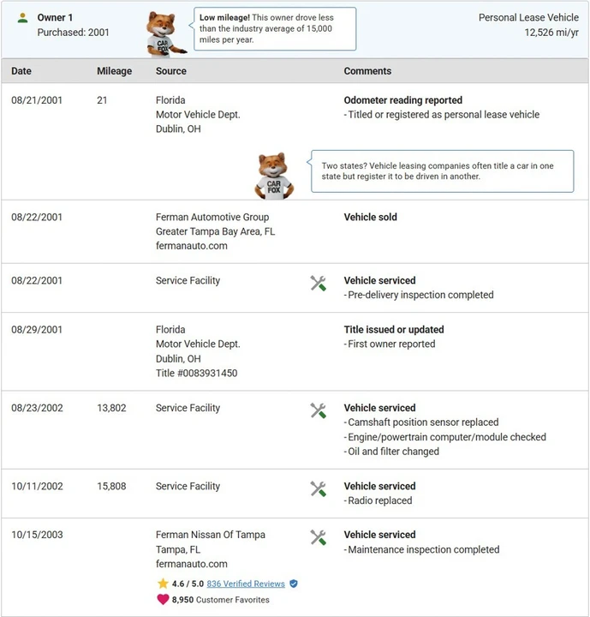Click the Date column header
The height and width of the screenshot is (617, 590).
[x=21, y=71]
